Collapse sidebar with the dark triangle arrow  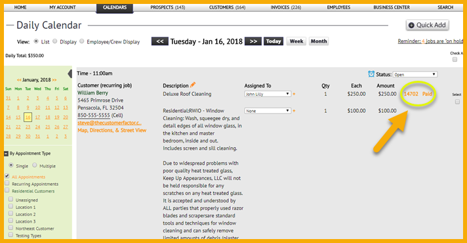[x=70, y=74]
